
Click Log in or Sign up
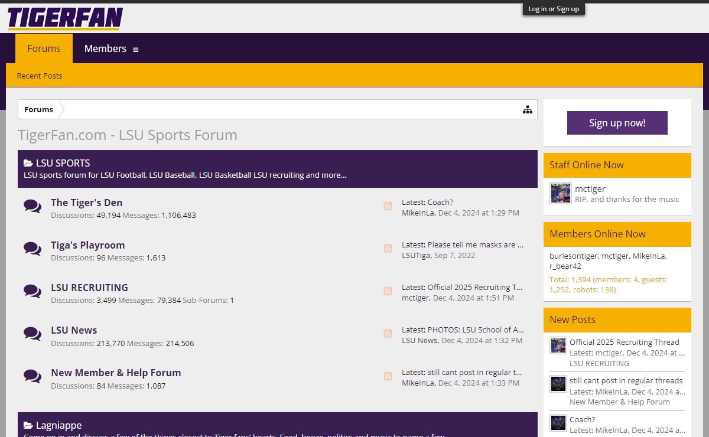(x=554, y=9)
